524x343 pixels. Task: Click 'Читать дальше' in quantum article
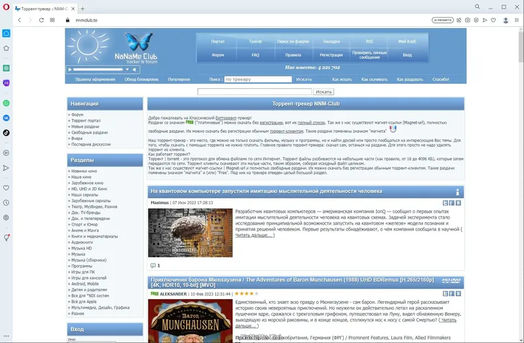point(255,235)
